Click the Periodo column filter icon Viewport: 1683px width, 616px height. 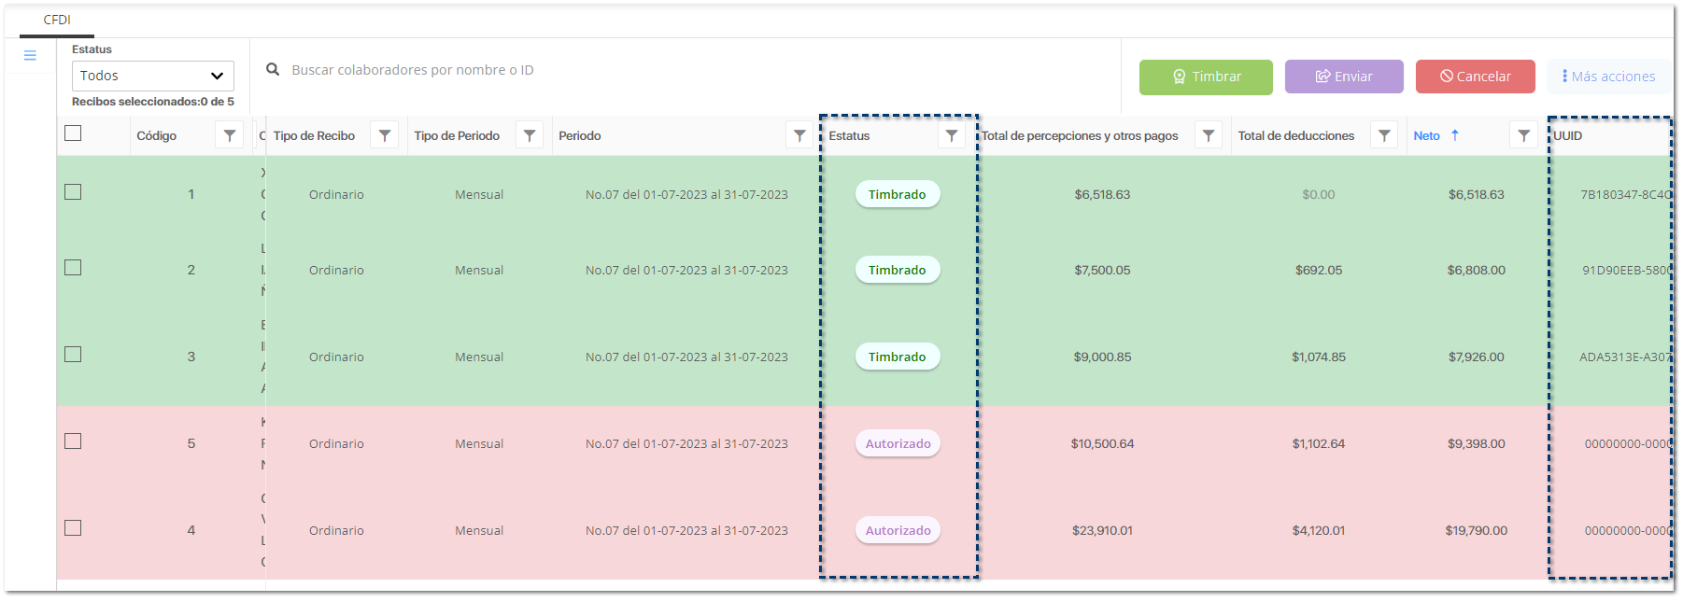point(799,135)
